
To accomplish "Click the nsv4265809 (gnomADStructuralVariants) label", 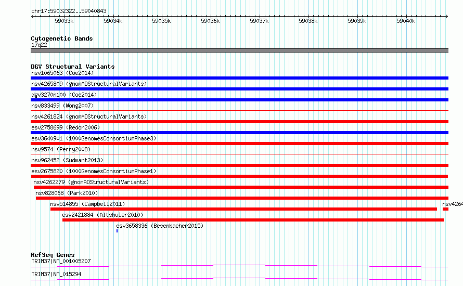I will pos(89,84).
